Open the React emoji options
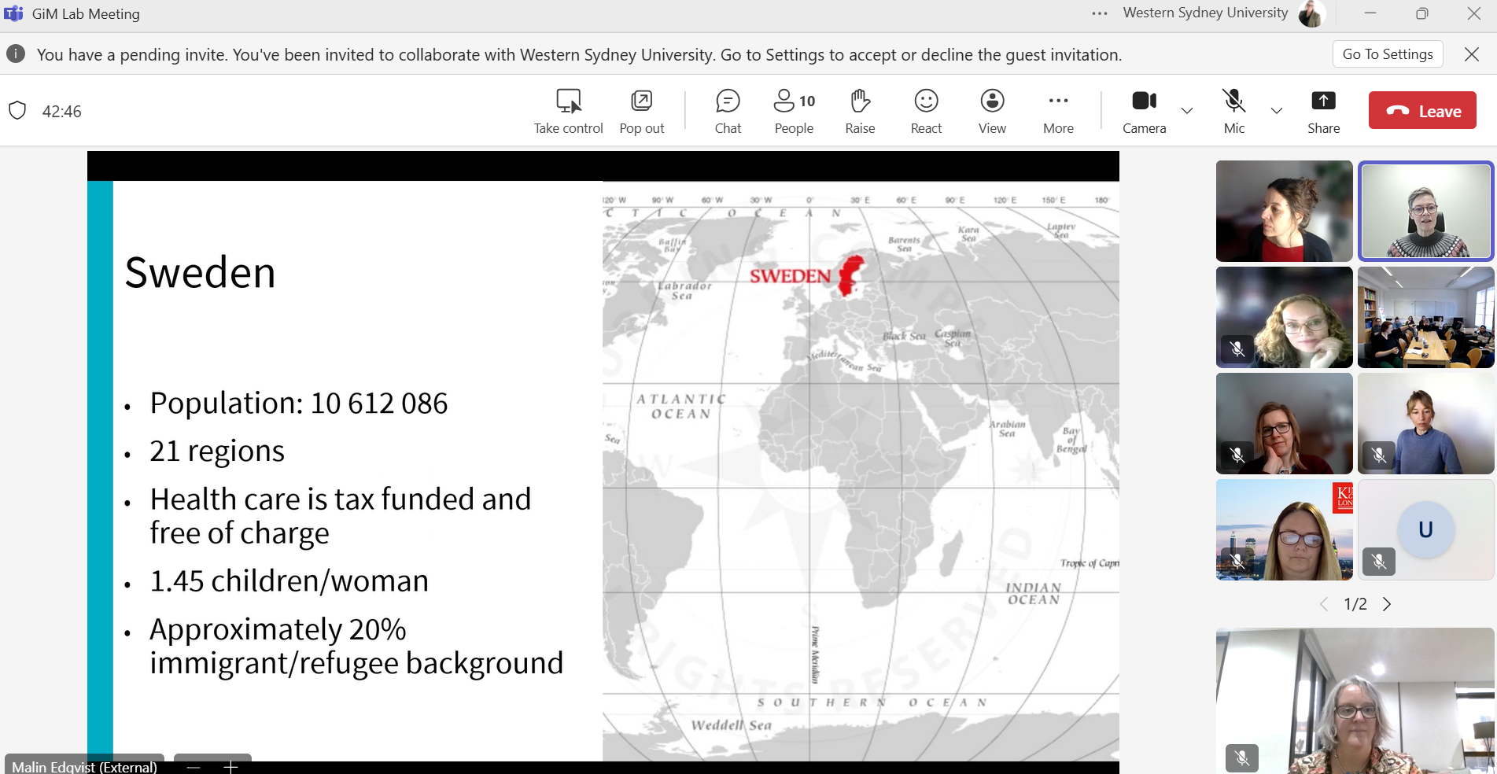 926,111
